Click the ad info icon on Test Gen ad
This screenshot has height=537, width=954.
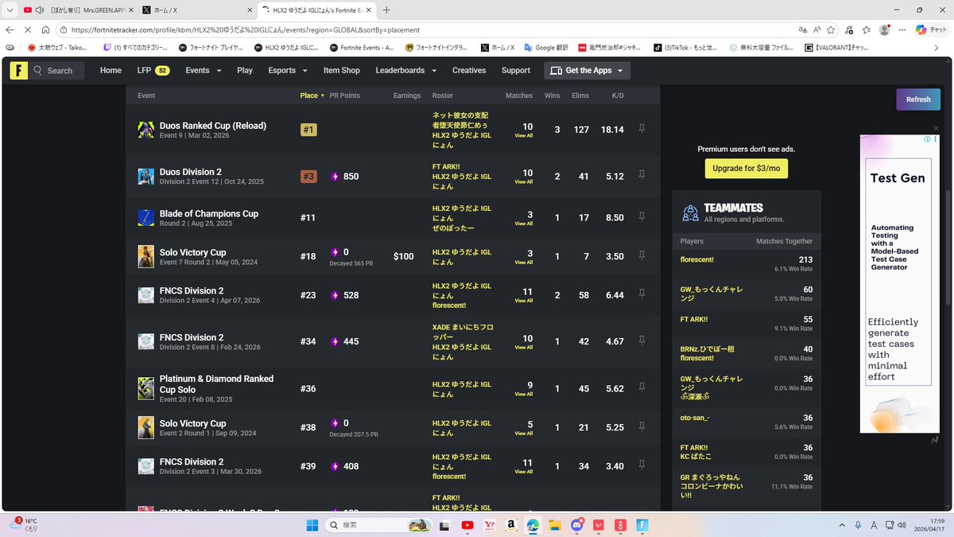pyautogui.click(x=927, y=139)
